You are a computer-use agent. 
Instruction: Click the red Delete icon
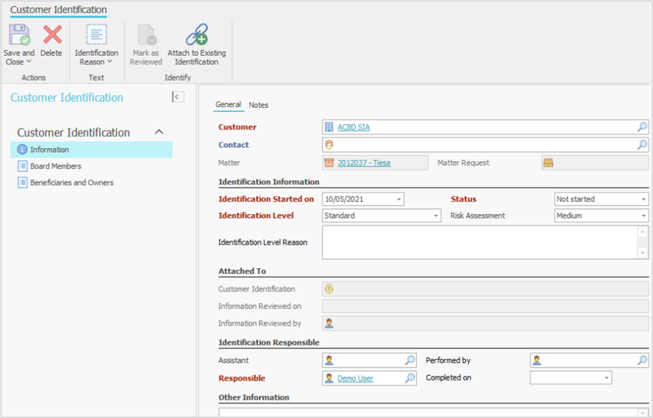point(51,35)
